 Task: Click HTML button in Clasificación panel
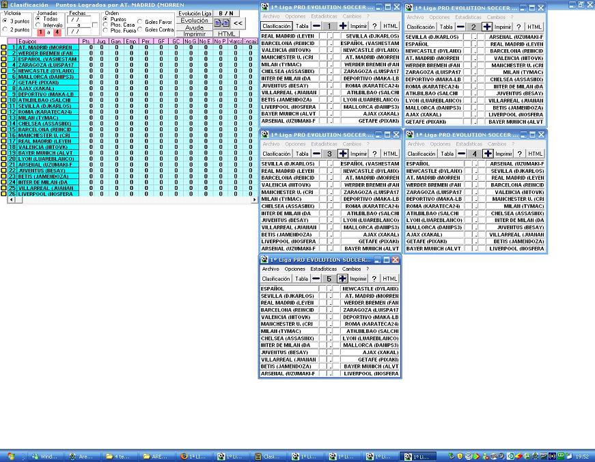click(227, 33)
